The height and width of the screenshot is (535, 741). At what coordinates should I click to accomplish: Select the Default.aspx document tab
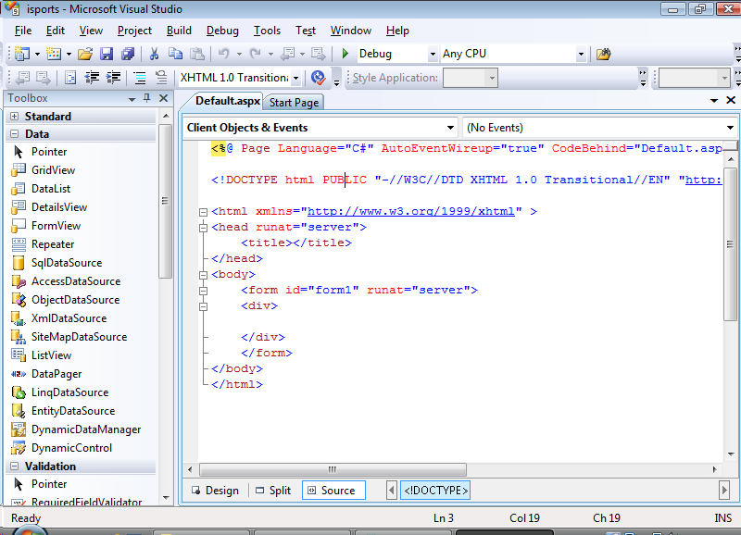pyautogui.click(x=227, y=101)
